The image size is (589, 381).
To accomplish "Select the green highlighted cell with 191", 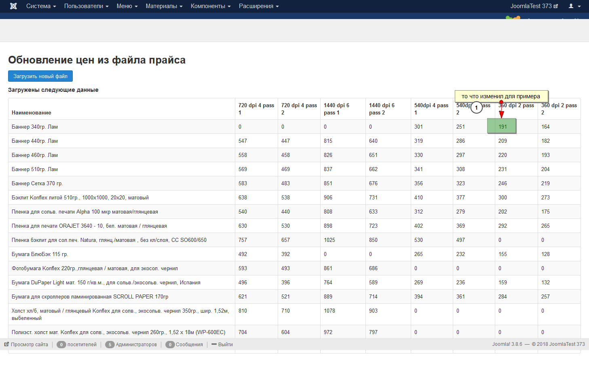I will coord(502,126).
